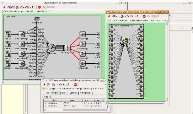
Task: Adjust animation speed slider in AWGSwitched toolbar
Action: [x=51, y=7]
